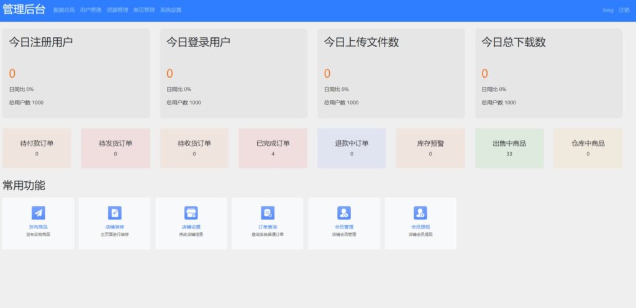The width and height of the screenshot is (636, 308).
Task: Click the 店铺会员提现 subtitle
Action: (420, 235)
